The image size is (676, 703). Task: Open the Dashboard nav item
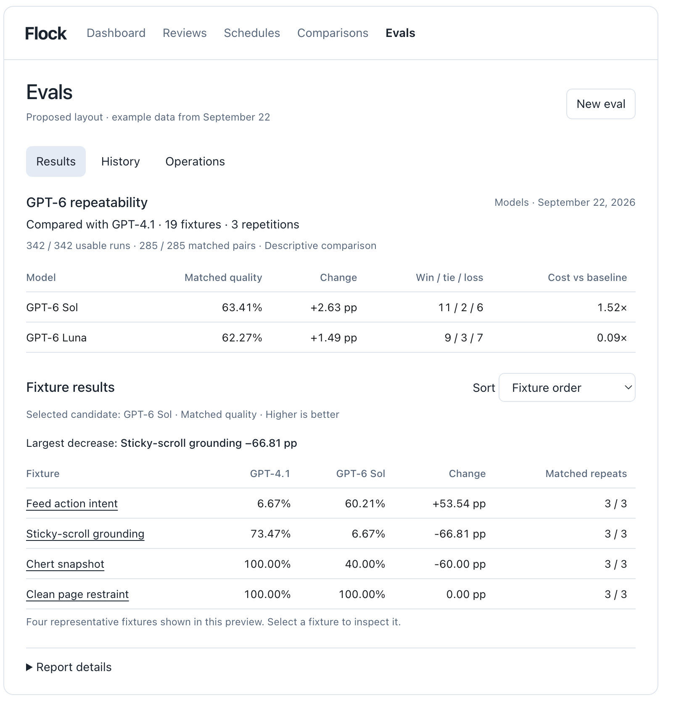tap(116, 33)
